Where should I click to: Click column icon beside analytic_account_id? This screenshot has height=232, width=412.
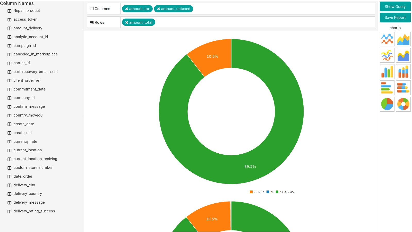10,37
